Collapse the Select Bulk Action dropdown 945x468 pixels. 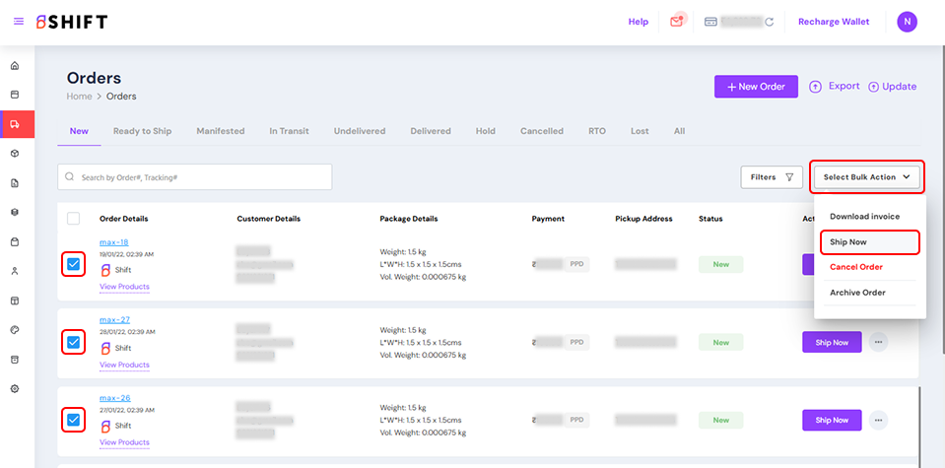pos(866,177)
